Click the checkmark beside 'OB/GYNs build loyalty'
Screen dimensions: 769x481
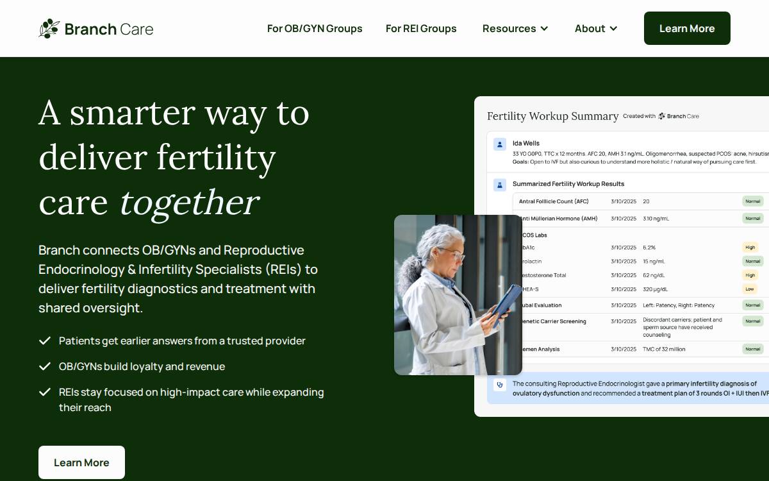45,366
